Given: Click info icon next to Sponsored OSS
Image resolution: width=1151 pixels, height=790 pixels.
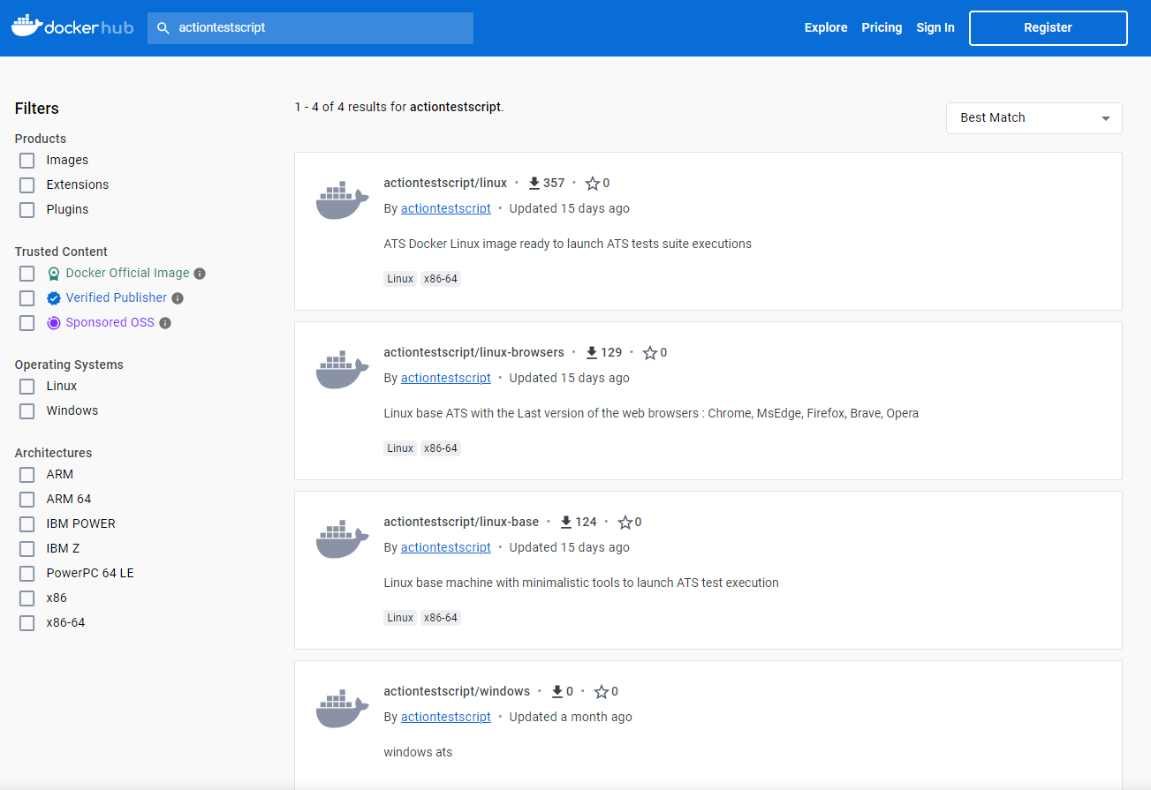Looking at the screenshot, I should click(x=165, y=323).
